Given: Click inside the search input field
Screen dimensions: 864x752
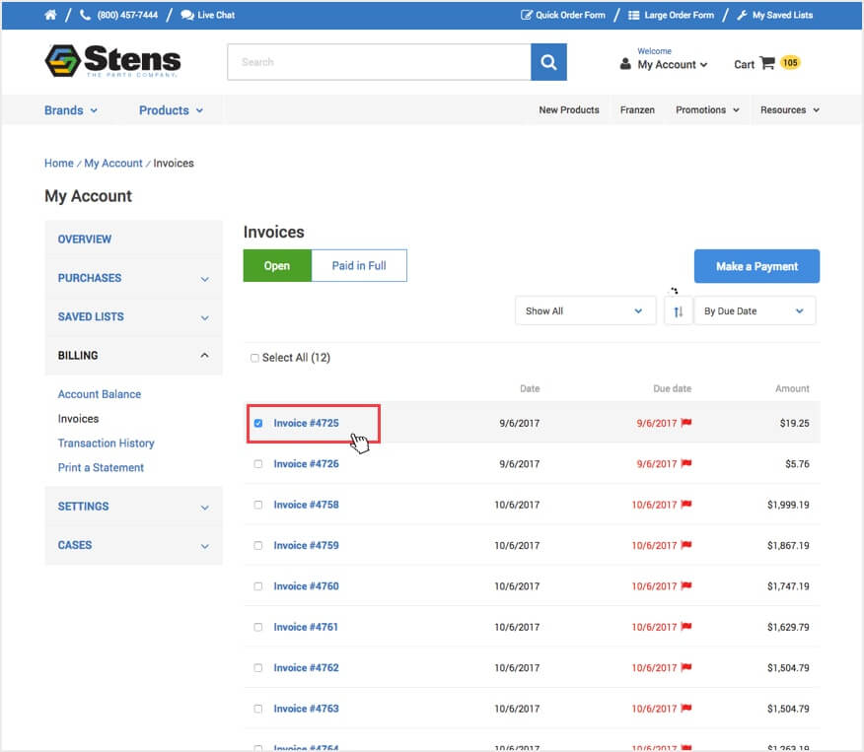Looking at the screenshot, I should [375, 61].
